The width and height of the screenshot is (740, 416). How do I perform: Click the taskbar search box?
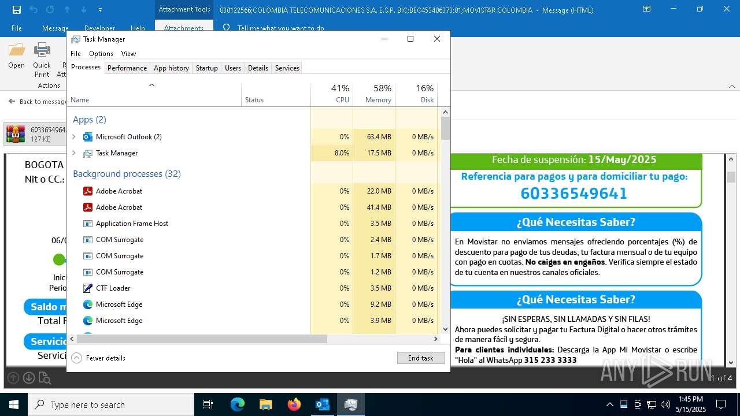[111, 404]
